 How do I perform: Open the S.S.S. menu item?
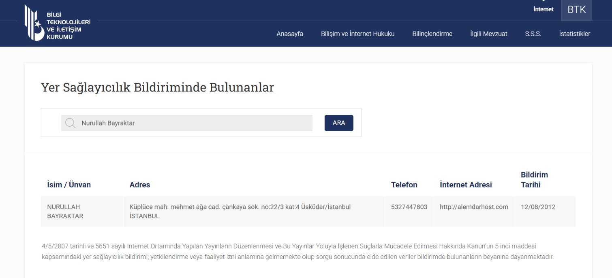click(x=533, y=34)
